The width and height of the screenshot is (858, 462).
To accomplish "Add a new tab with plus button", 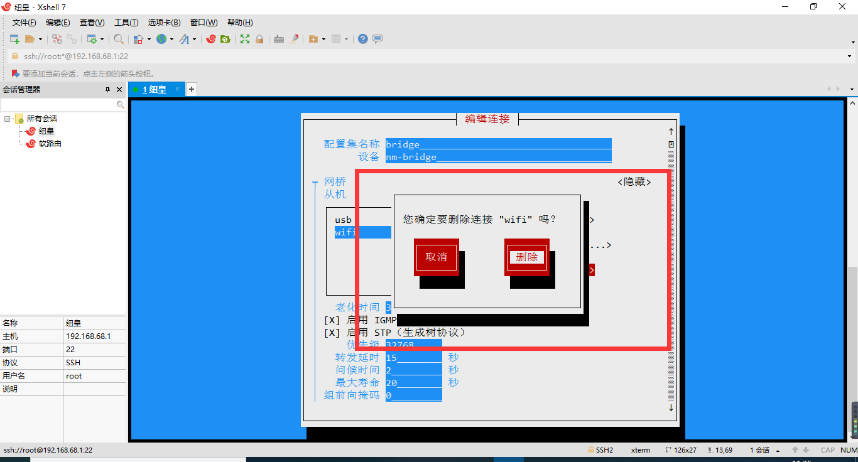I will [x=192, y=89].
